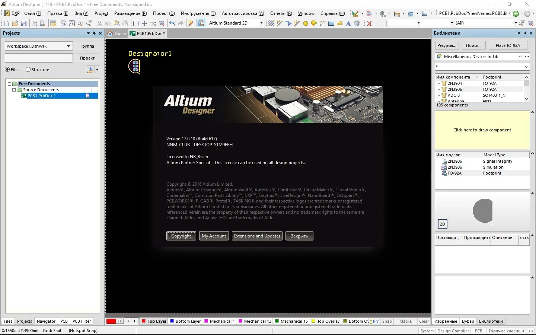Open the Miscellaneous Devices.IntLib library dropdown
This screenshot has height=335, width=536.
tap(520, 57)
